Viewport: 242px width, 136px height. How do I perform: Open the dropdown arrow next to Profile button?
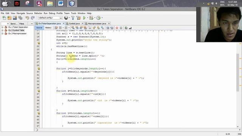click(102, 18)
